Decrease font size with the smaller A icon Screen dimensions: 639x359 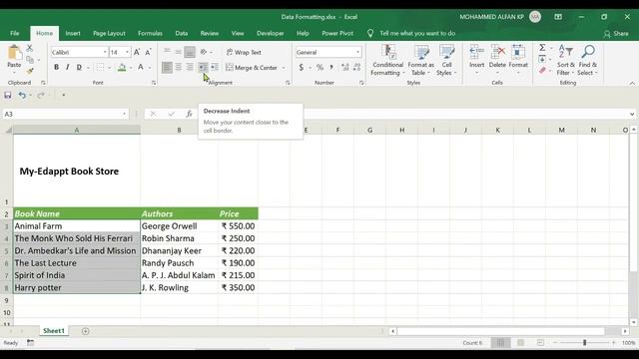[148, 52]
